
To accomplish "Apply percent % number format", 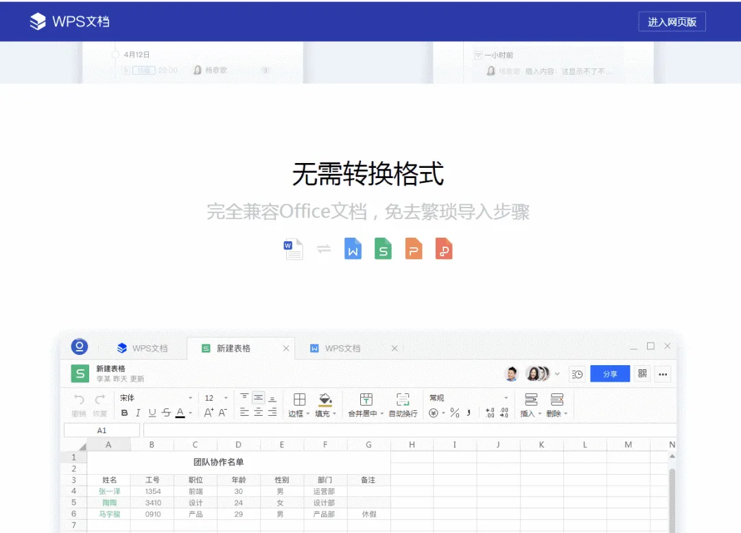I will [x=455, y=413].
